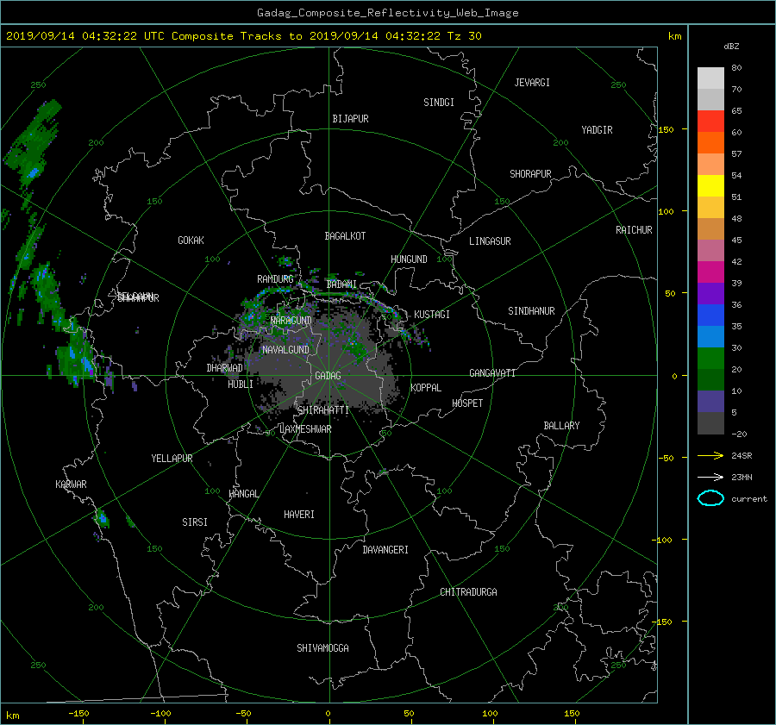The height and width of the screenshot is (725, 776).
Task: Click the BADAMI city label
Action: click(341, 284)
